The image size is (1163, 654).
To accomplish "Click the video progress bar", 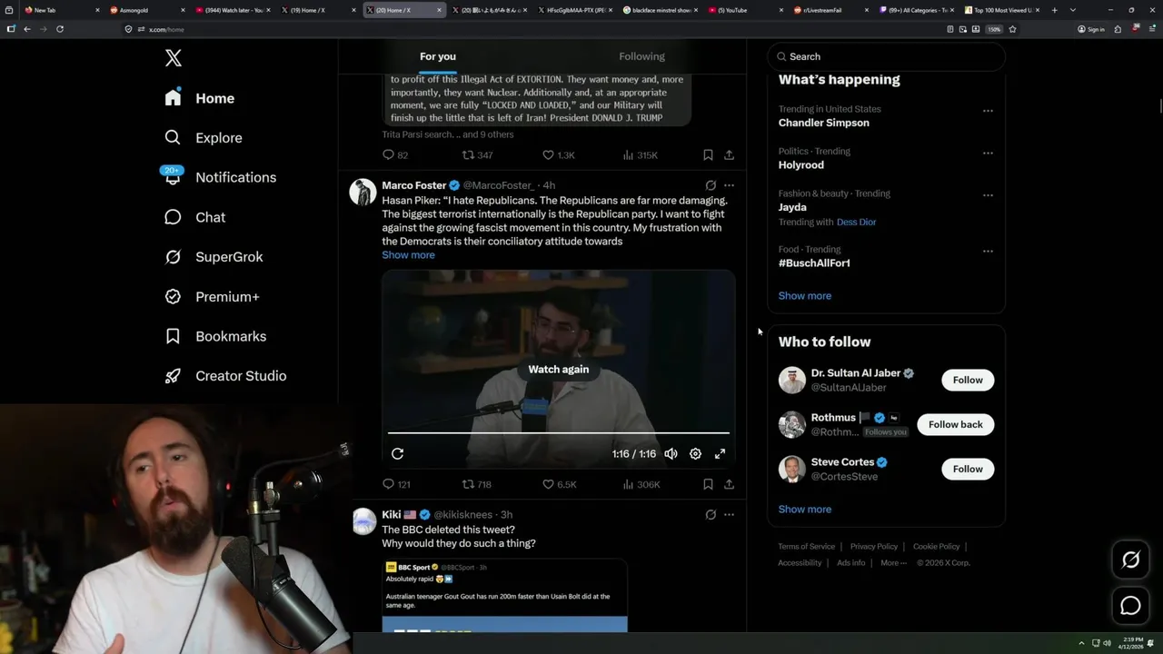I will tap(559, 433).
